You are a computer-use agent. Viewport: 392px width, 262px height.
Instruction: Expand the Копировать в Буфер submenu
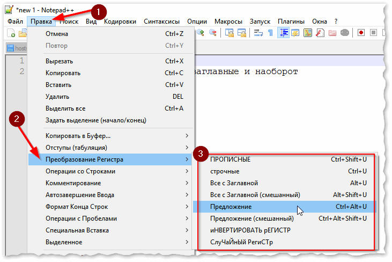point(111,136)
